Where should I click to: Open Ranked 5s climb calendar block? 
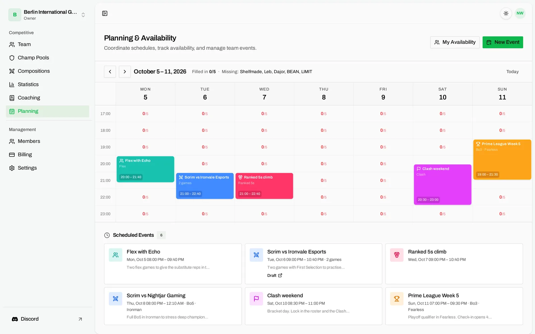(264, 186)
